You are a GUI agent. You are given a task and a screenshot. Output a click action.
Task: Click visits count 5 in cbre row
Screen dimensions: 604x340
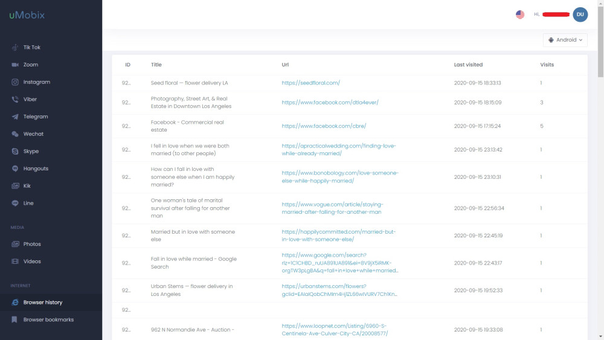(x=542, y=126)
